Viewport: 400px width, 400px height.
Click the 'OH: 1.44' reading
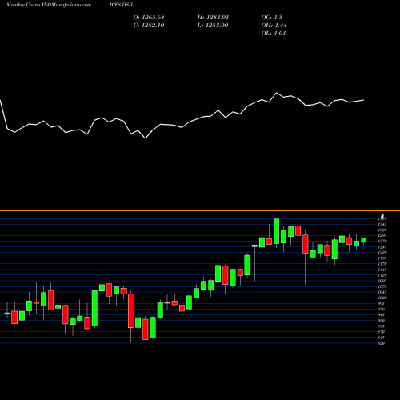click(274, 26)
